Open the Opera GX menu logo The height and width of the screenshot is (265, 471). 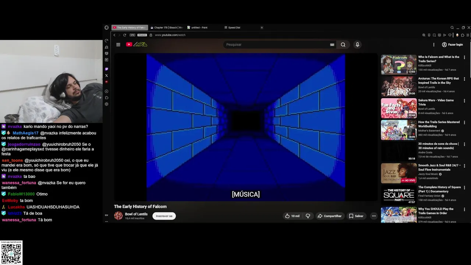107,28
